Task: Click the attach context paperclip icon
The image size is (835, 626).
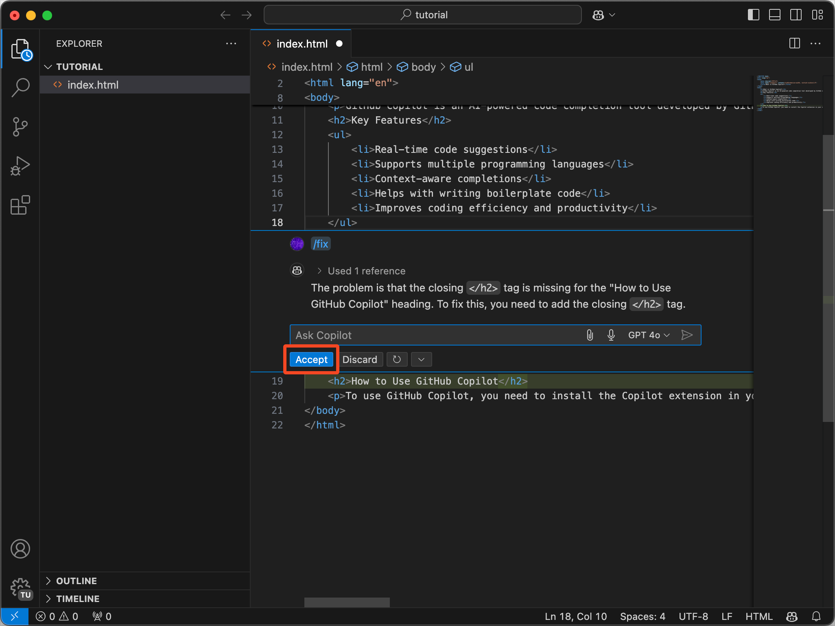Action: 590,335
